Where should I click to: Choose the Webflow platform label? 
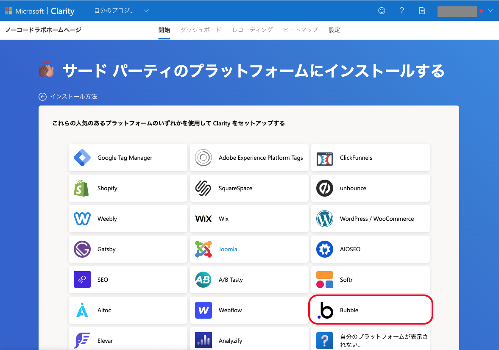pos(230,310)
